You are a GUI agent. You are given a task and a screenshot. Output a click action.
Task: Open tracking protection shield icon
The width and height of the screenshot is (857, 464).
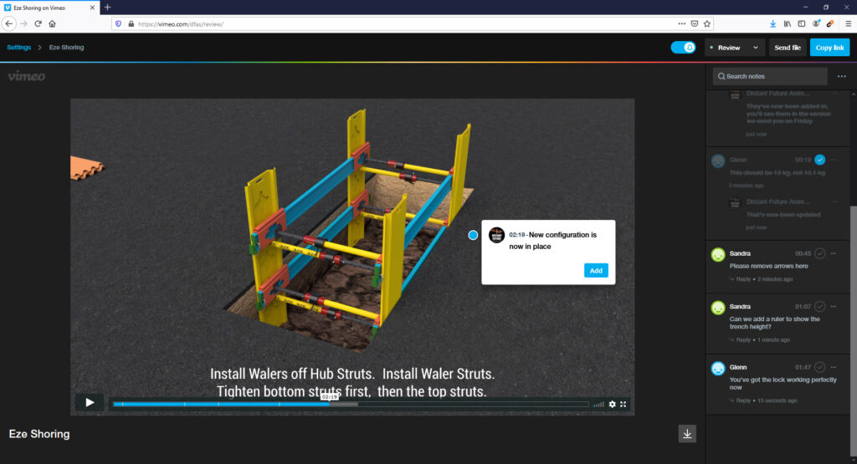[x=118, y=23]
